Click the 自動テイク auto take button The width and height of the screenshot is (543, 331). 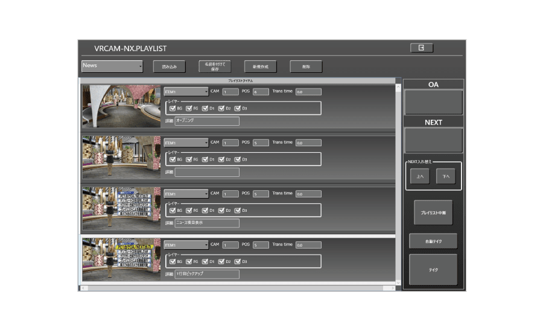[433, 241]
